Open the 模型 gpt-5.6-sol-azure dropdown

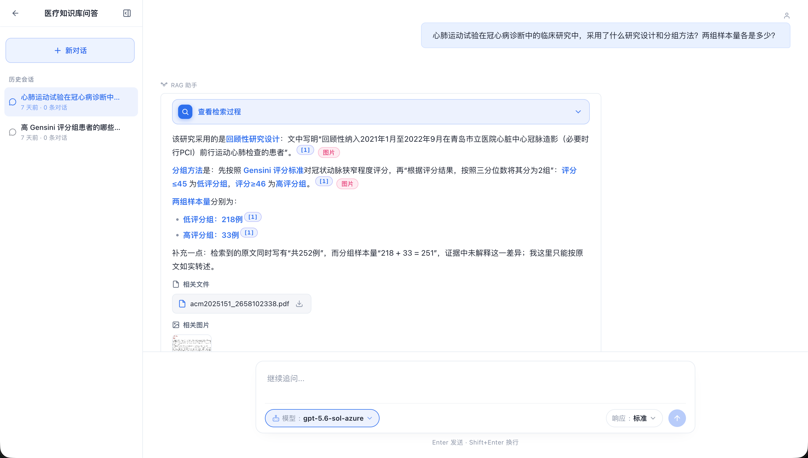(x=322, y=418)
